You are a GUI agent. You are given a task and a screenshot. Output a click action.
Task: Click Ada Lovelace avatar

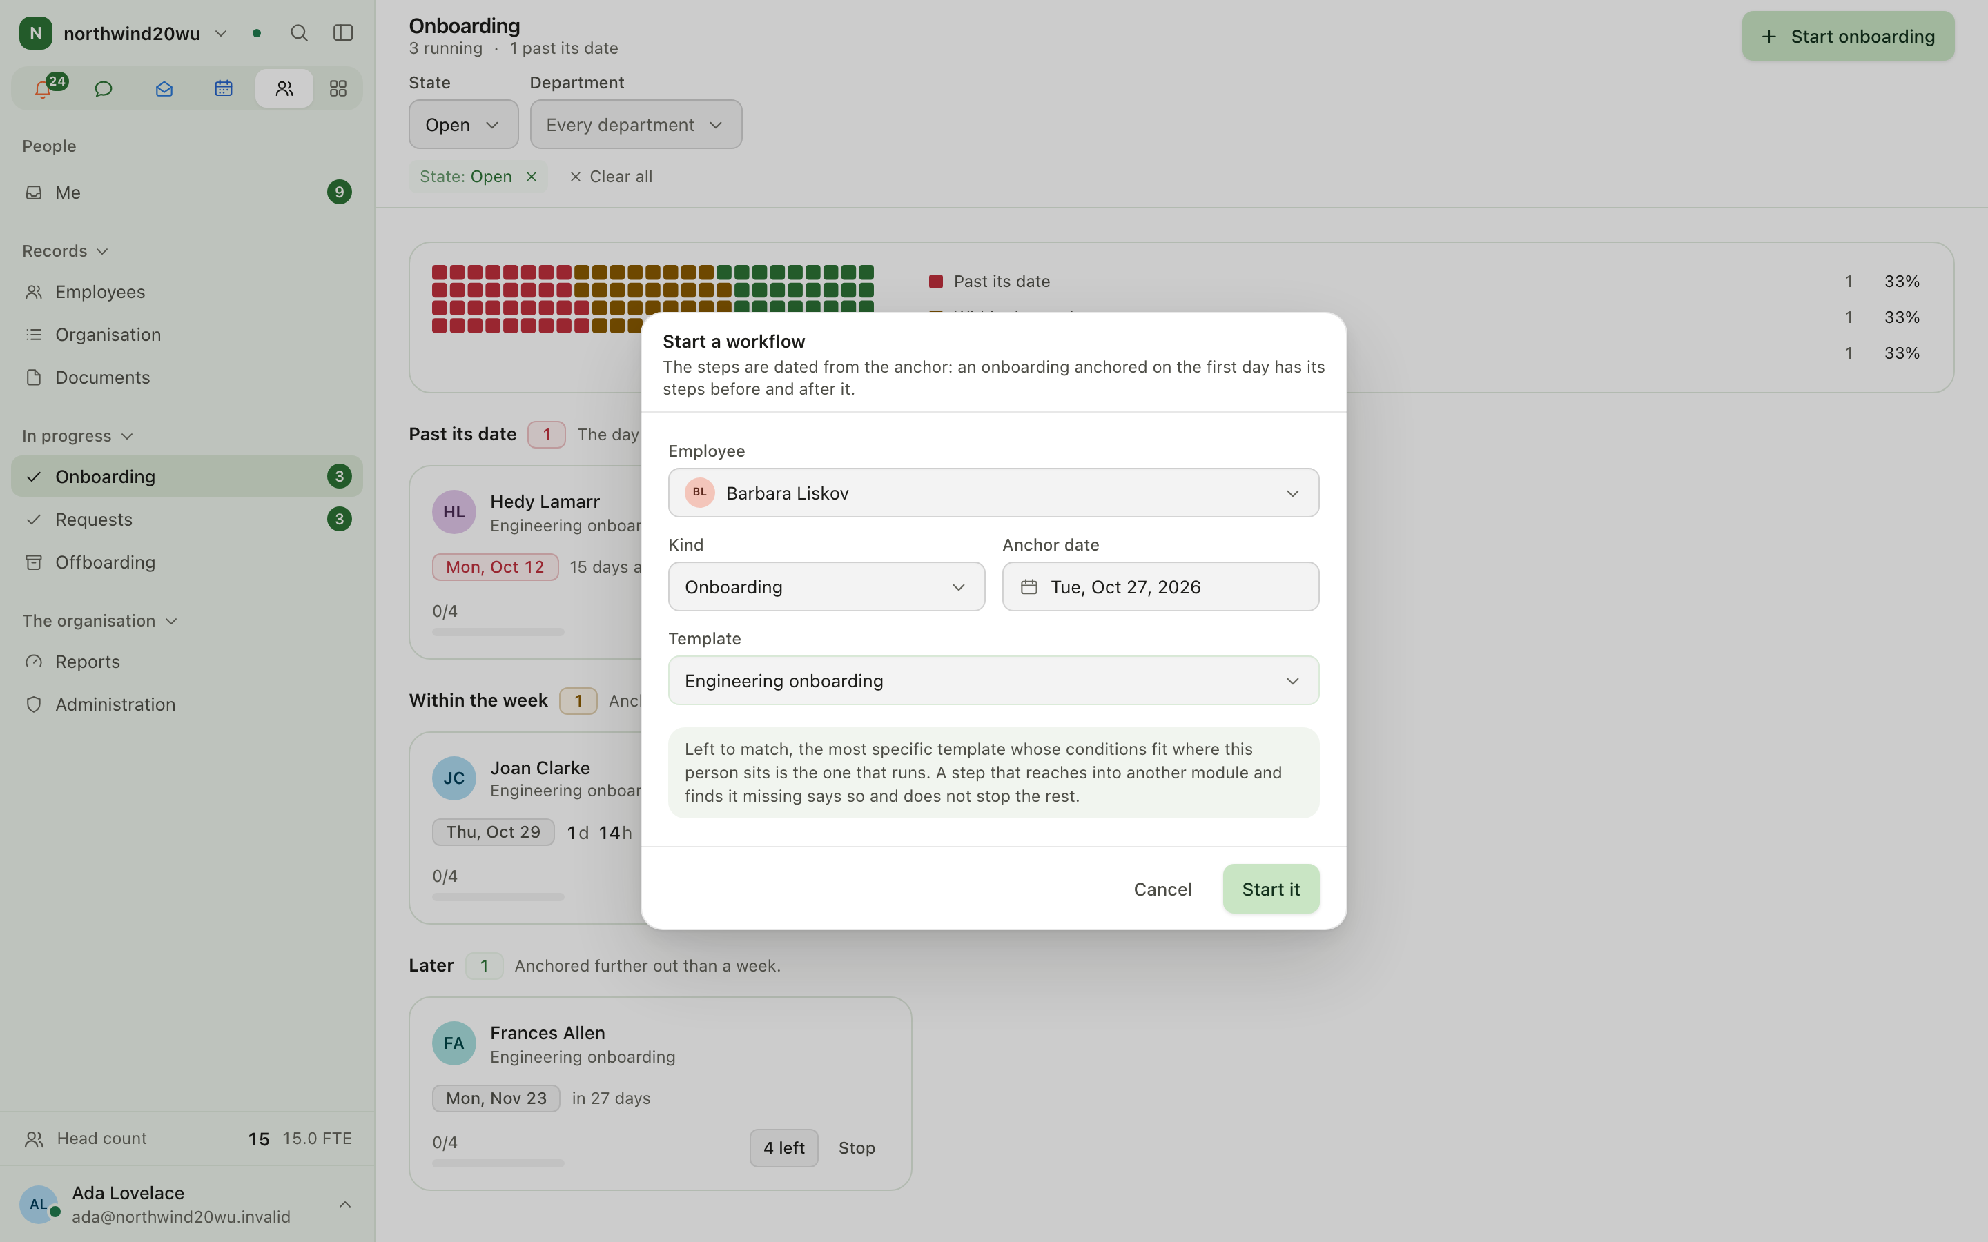coord(39,1204)
